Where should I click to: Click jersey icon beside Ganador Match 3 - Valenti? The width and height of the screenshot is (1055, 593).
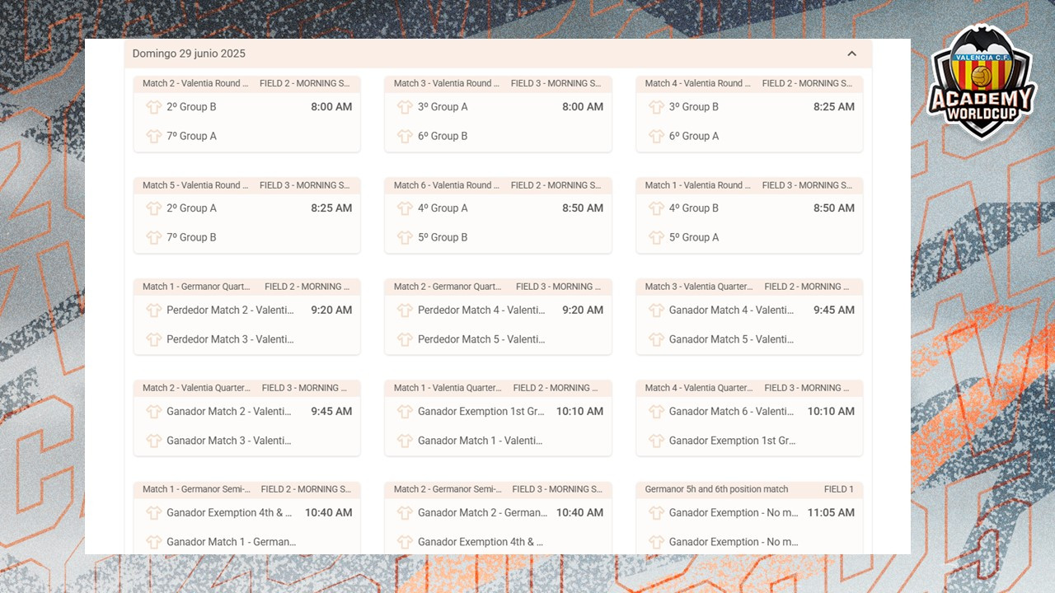click(x=154, y=441)
